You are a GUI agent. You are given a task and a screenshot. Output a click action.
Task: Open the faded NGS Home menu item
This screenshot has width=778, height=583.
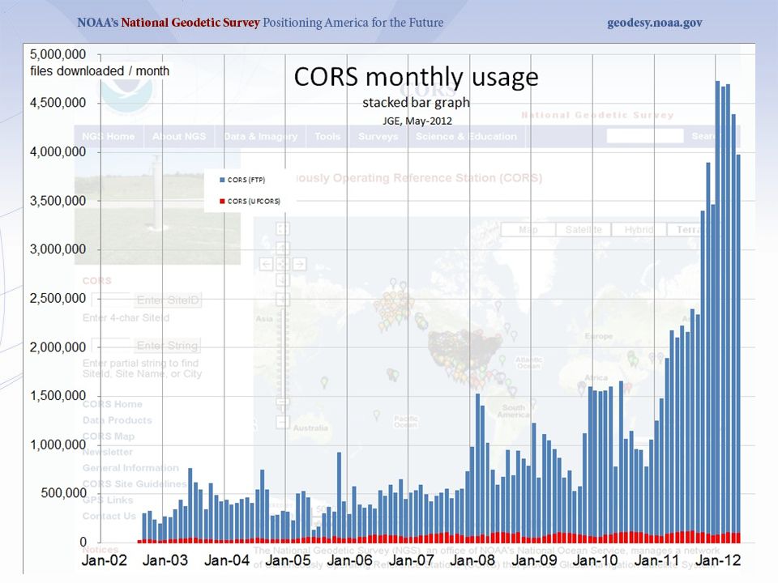coord(108,136)
